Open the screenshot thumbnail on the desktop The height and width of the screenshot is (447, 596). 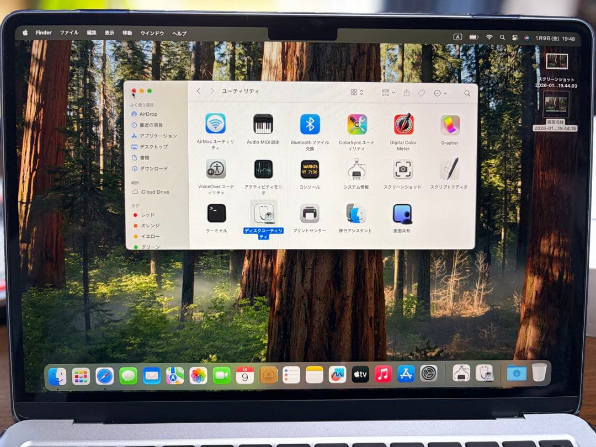click(x=556, y=61)
